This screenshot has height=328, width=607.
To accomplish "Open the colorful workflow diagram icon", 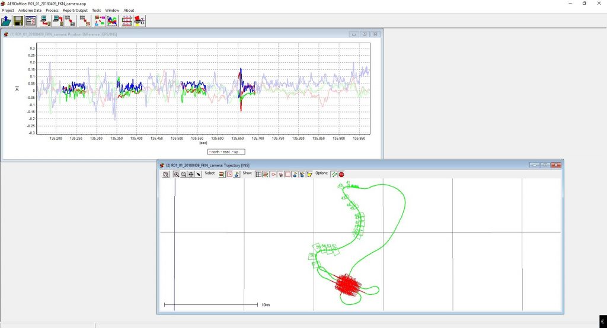I will [x=100, y=21].
